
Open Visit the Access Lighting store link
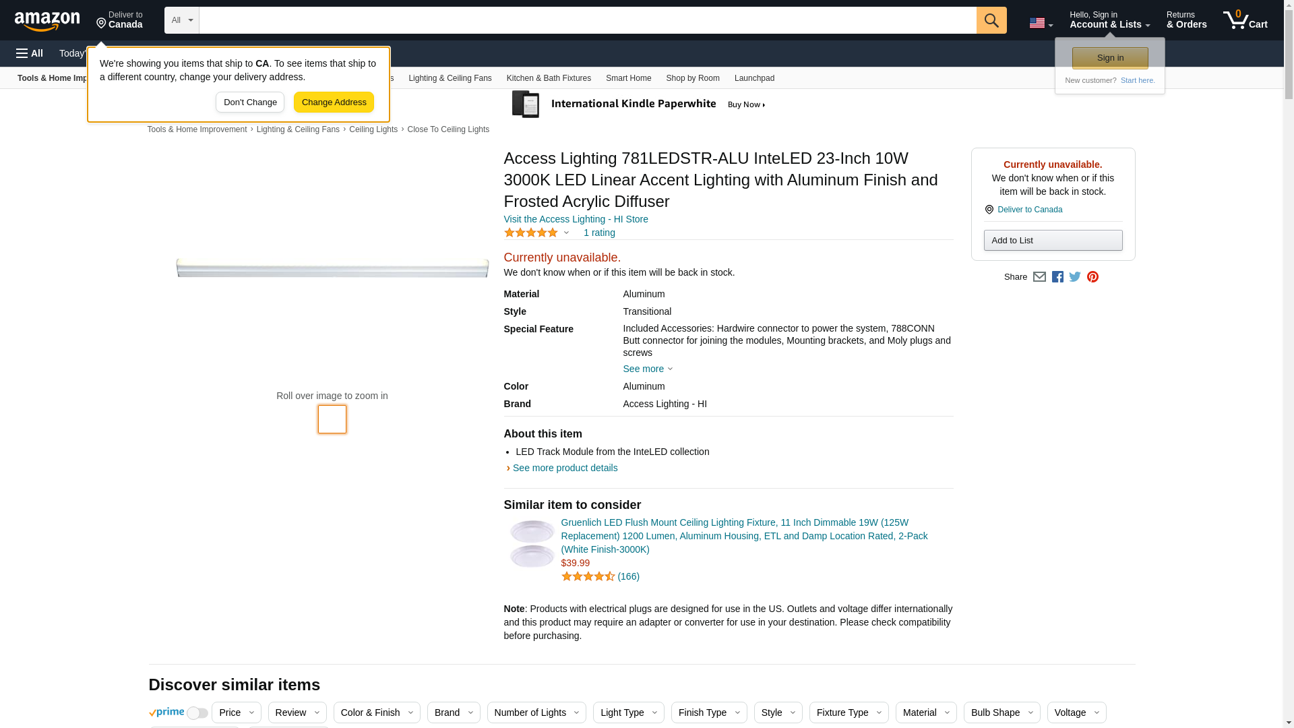coord(576,219)
